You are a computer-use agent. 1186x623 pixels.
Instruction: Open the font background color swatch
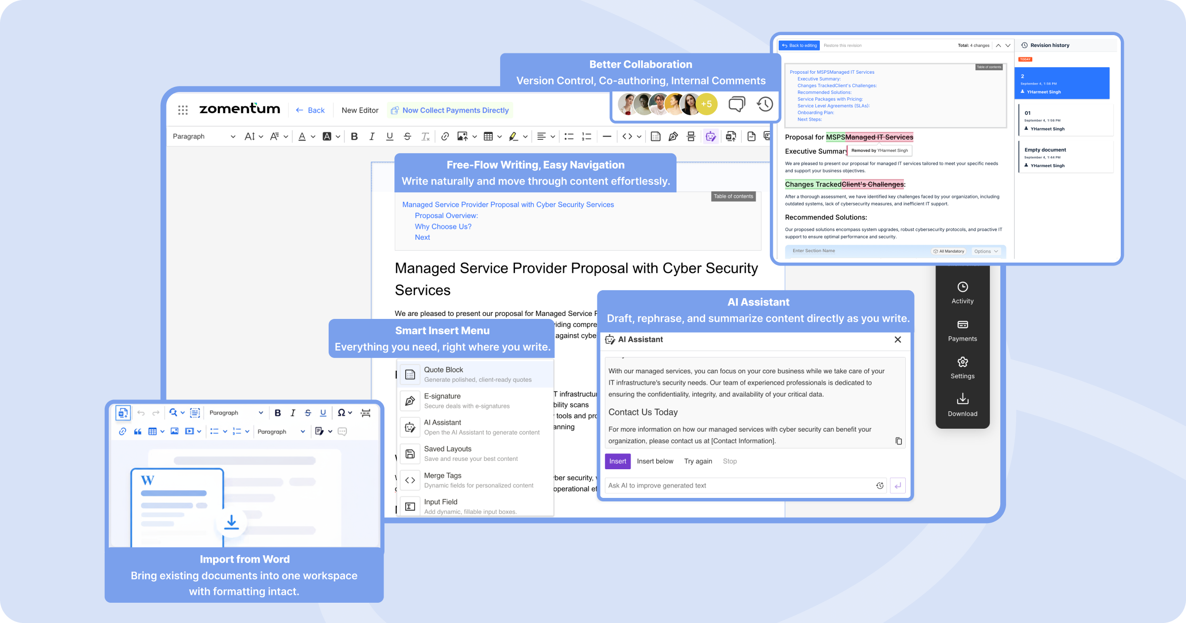pyautogui.click(x=328, y=136)
